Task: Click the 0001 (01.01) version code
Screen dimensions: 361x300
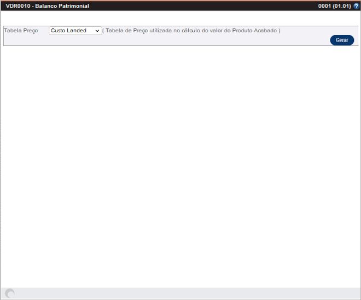Action: [x=334, y=6]
